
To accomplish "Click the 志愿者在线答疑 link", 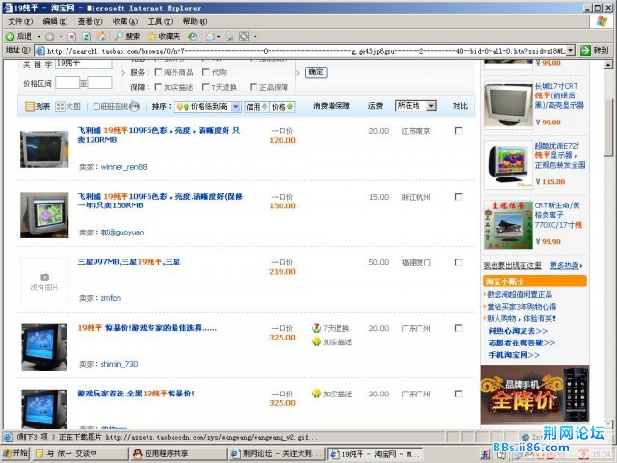I will click(x=522, y=343).
